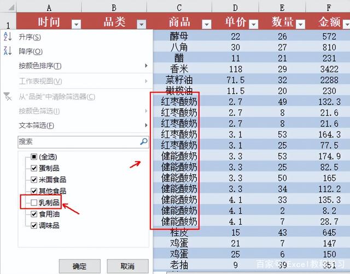Select column A header
This screenshot has height=274, width=350.
49,8
